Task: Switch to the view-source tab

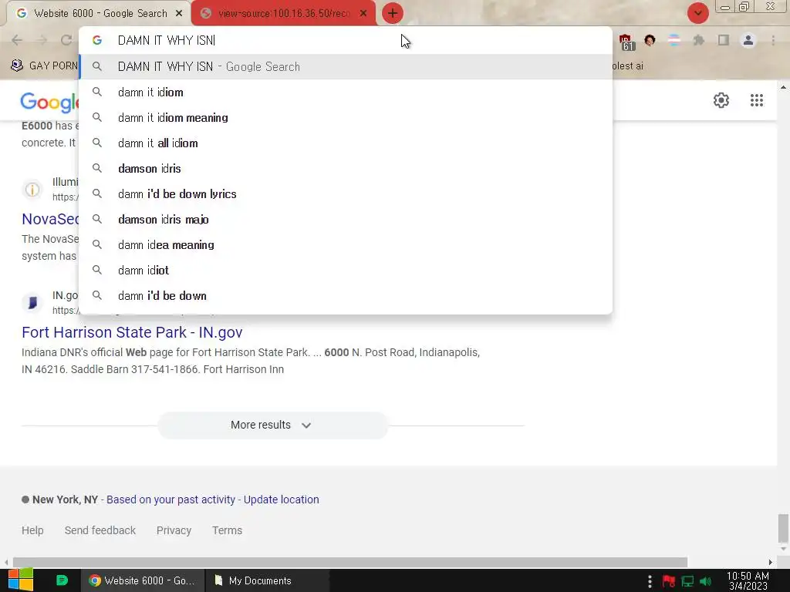Action: tap(283, 14)
